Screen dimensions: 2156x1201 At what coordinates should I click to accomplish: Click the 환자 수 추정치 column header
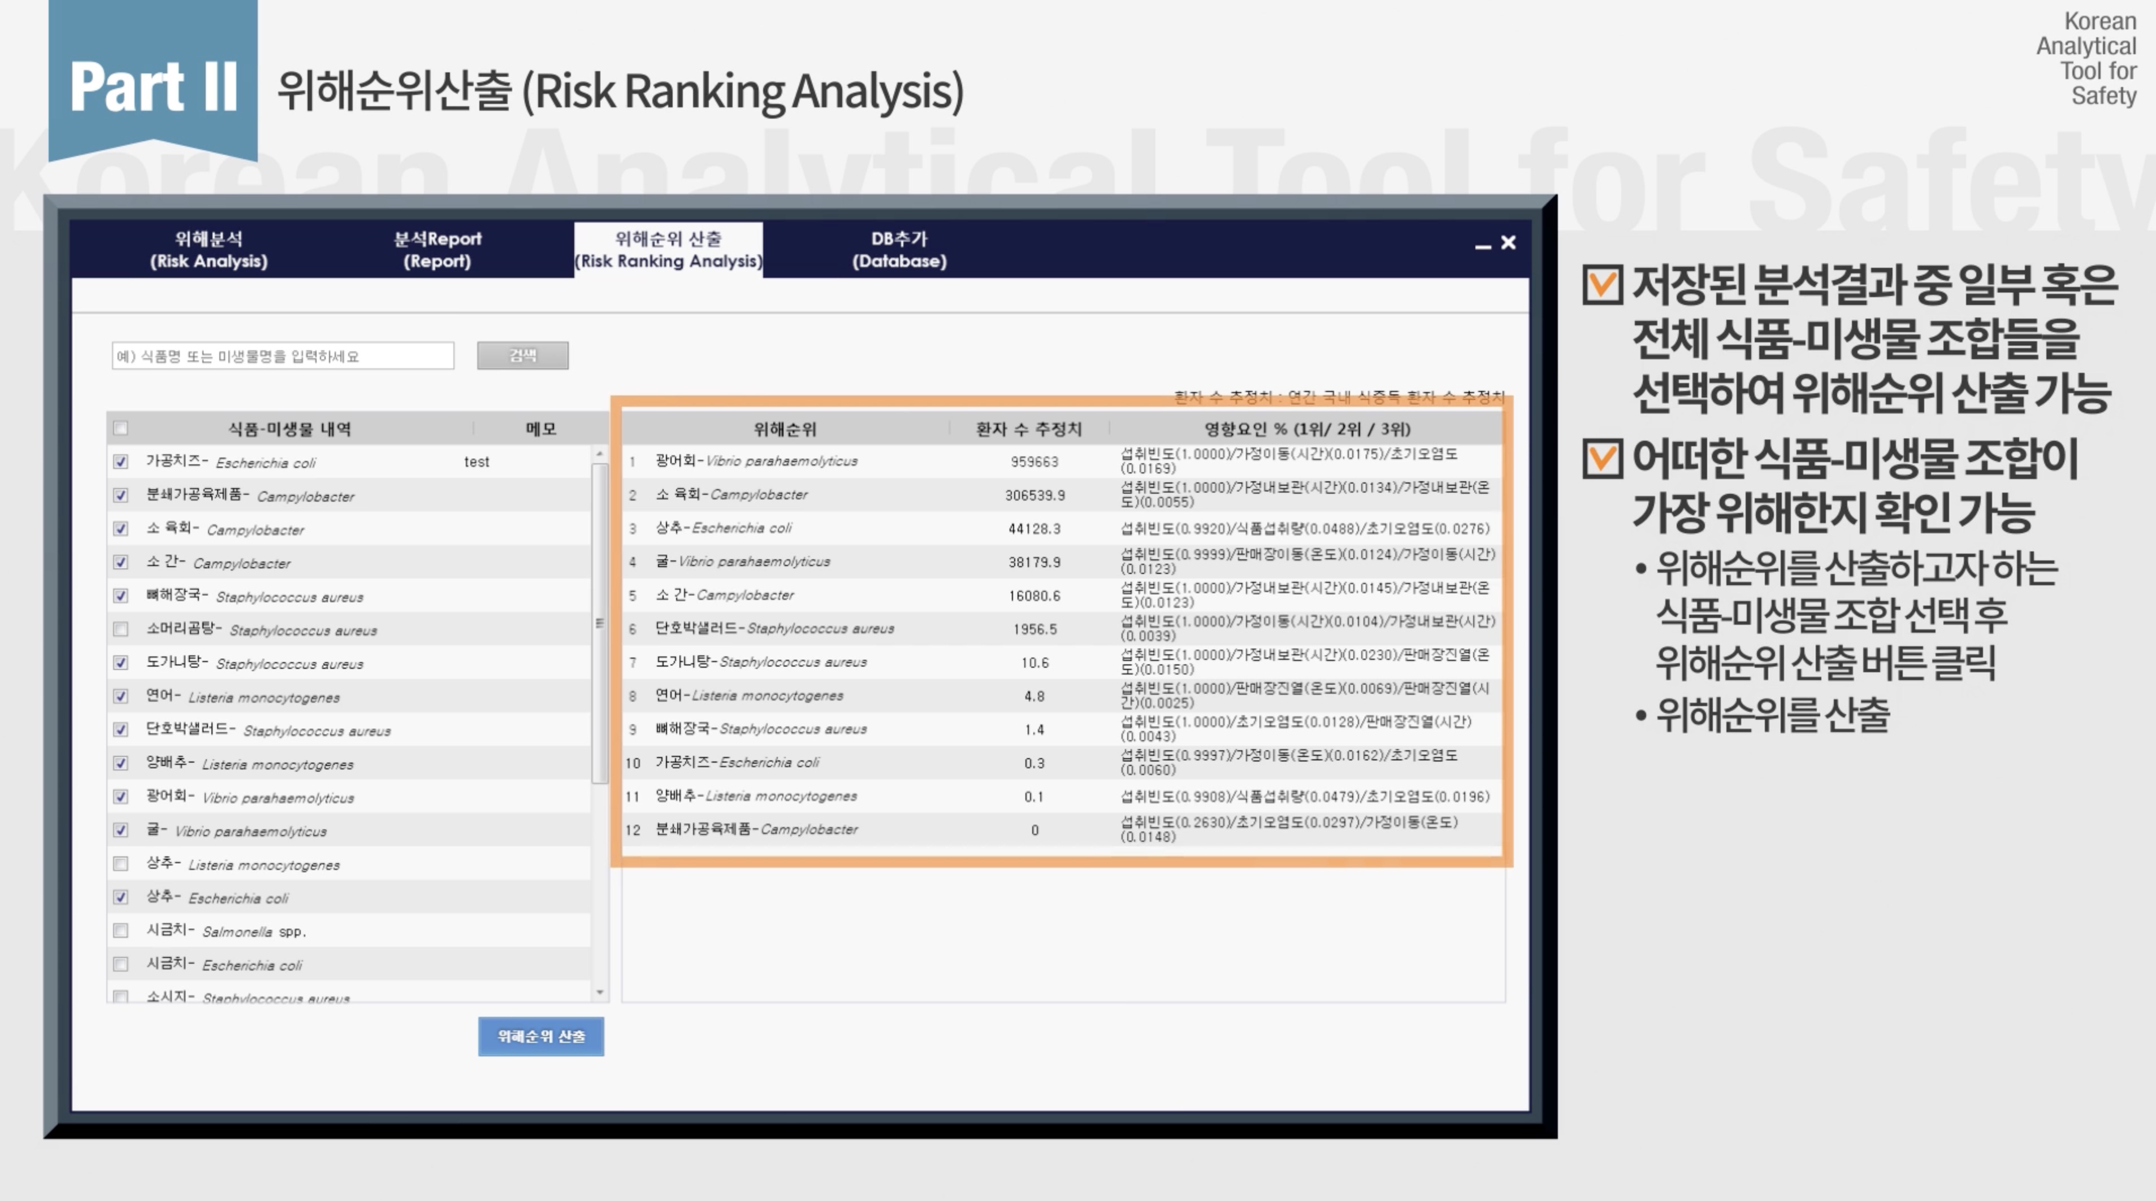[1029, 429]
